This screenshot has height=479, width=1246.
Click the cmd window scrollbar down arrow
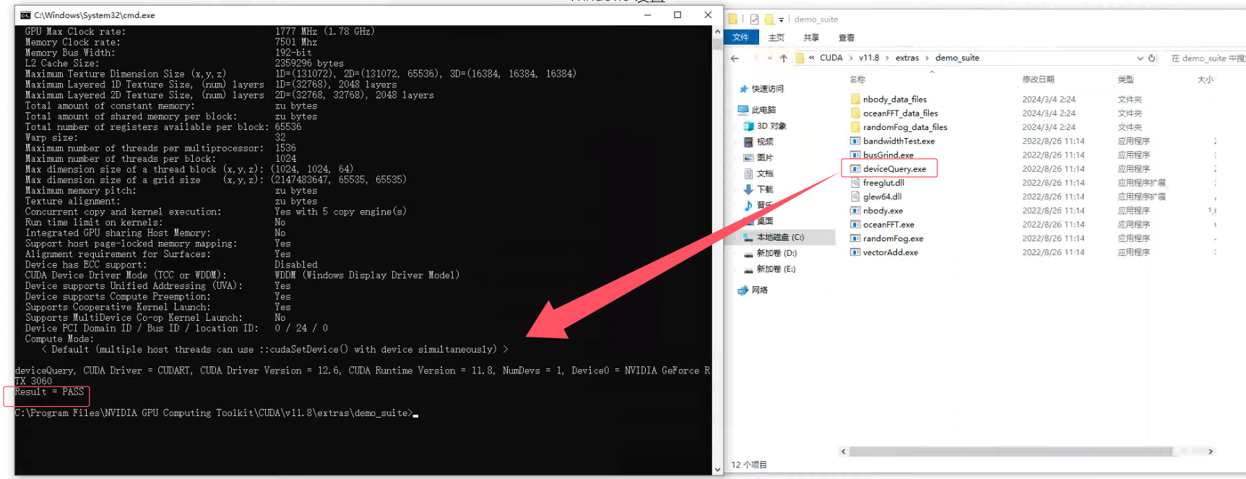coord(717,469)
